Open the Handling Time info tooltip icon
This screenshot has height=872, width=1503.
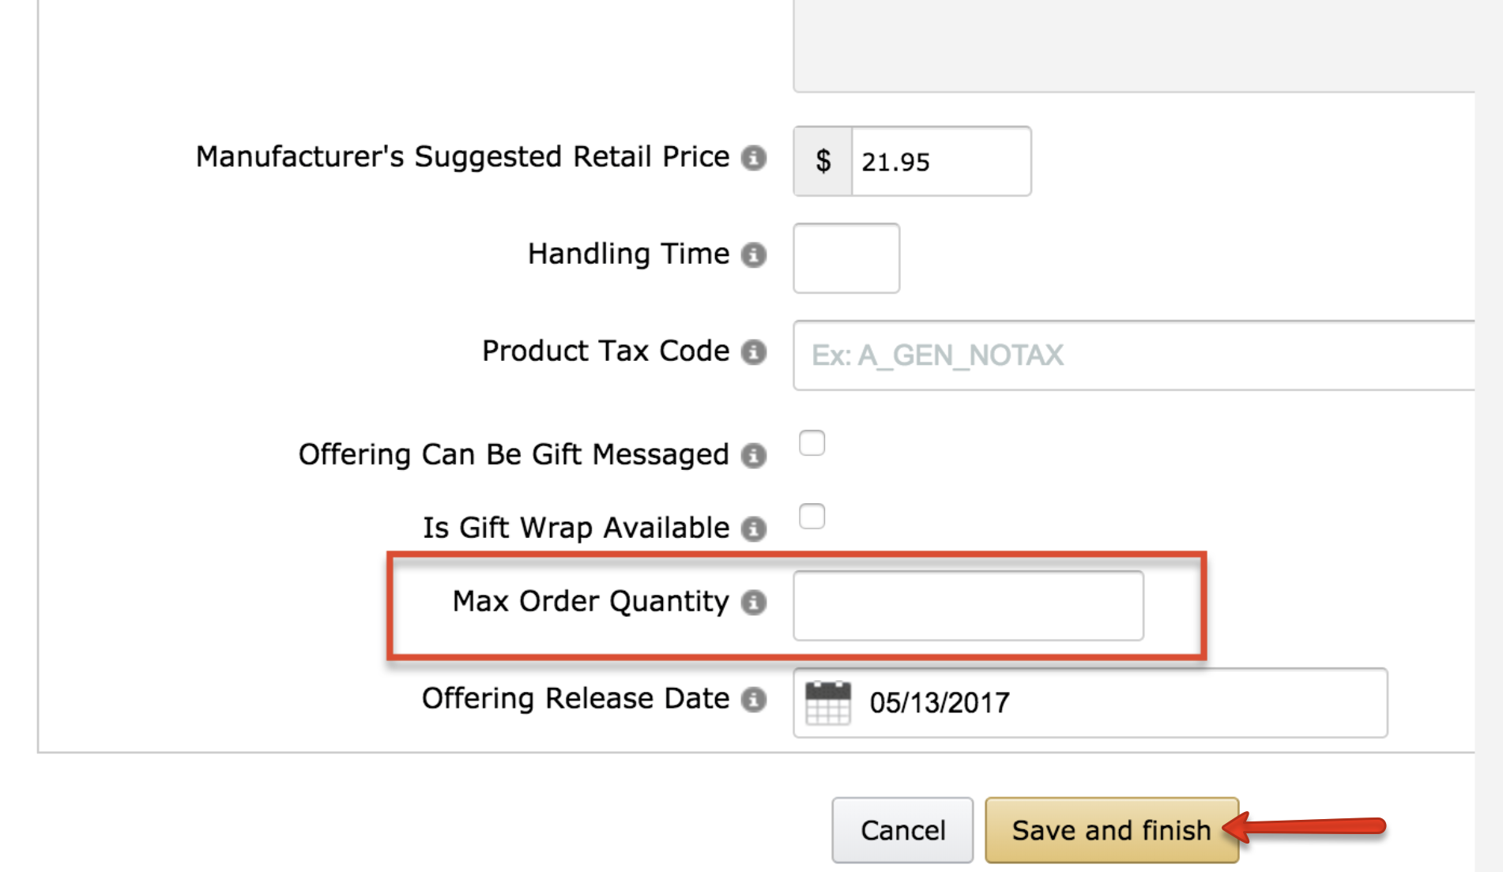tap(754, 255)
